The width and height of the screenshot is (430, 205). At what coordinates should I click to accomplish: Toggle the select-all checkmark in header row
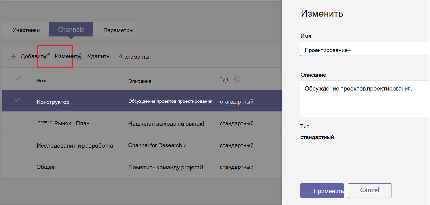18,79
